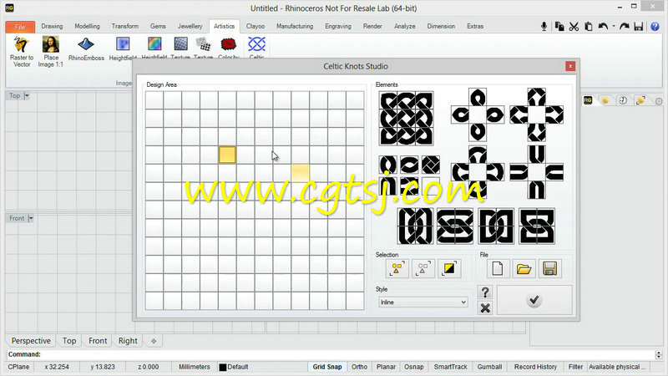The width and height of the screenshot is (668, 376).
Task: Switch to Perspective viewport tab
Action: 31,341
